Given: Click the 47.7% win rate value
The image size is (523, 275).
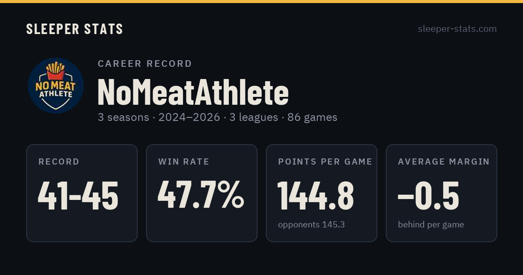Looking at the screenshot, I should (201, 196).
